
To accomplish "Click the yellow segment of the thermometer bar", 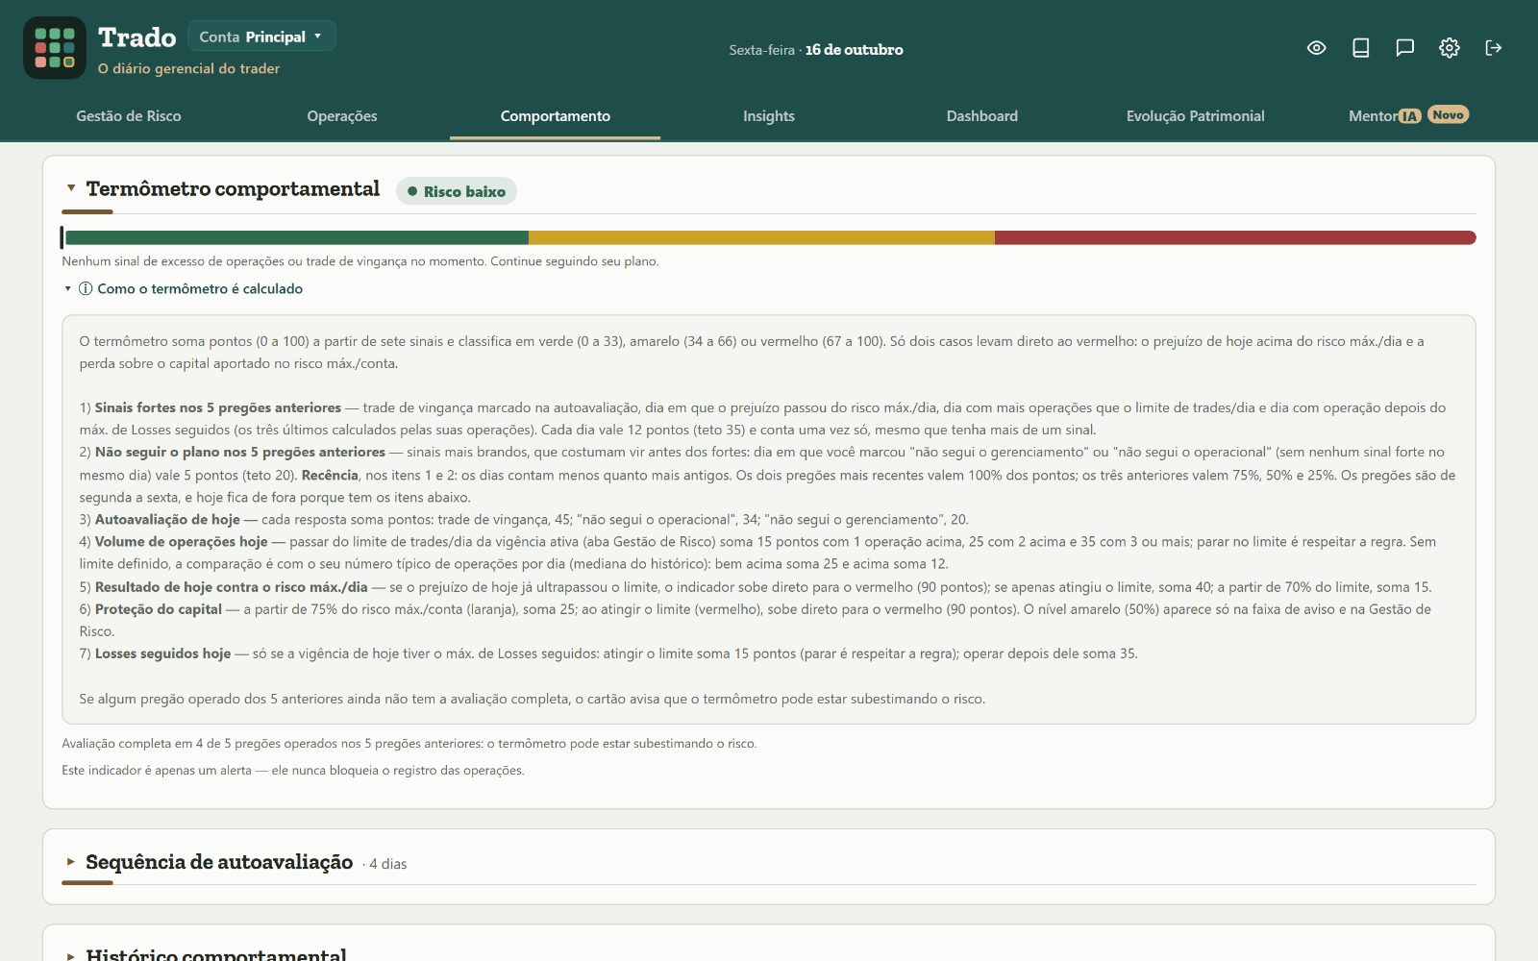I will [761, 237].
